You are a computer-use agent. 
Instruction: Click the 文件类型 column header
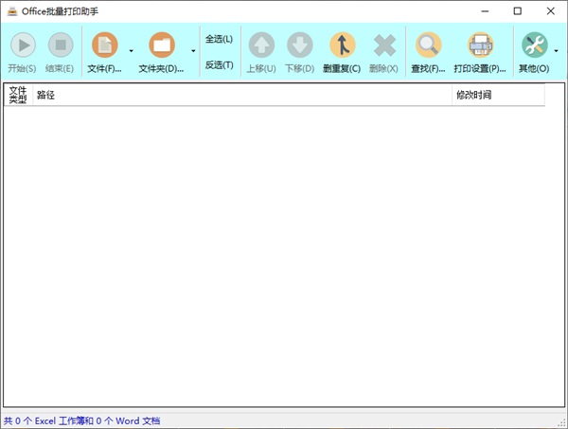(x=18, y=95)
